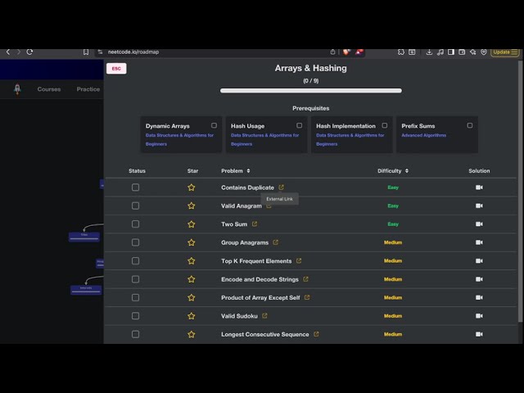Click the Brave shield icon
The height and width of the screenshot is (393, 524).
tap(346, 52)
